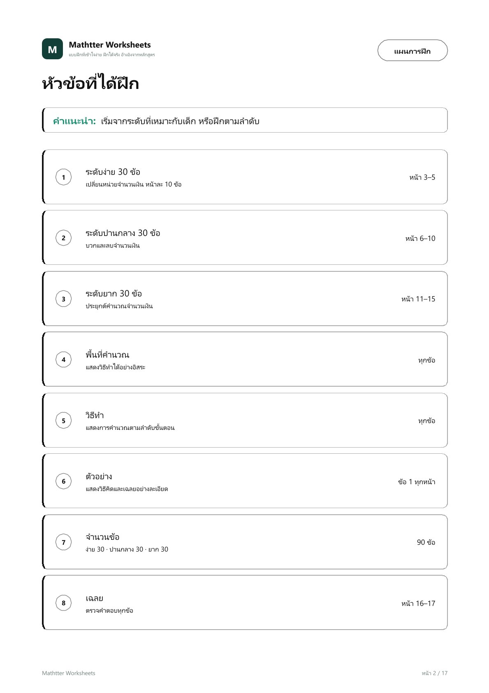Select the number 4 circle badge
Image resolution: width=489 pixels, height=693 pixels.
pos(63,359)
